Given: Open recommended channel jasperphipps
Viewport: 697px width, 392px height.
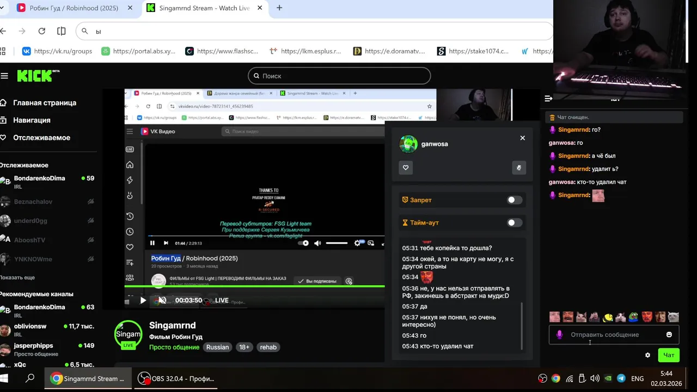Looking at the screenshot, I should pos(48,349).
